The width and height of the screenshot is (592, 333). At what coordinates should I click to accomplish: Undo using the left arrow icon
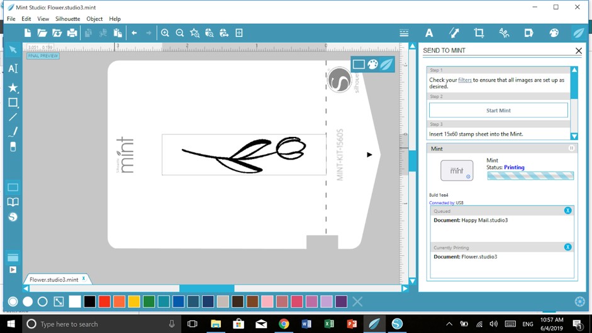coord(134,33)
